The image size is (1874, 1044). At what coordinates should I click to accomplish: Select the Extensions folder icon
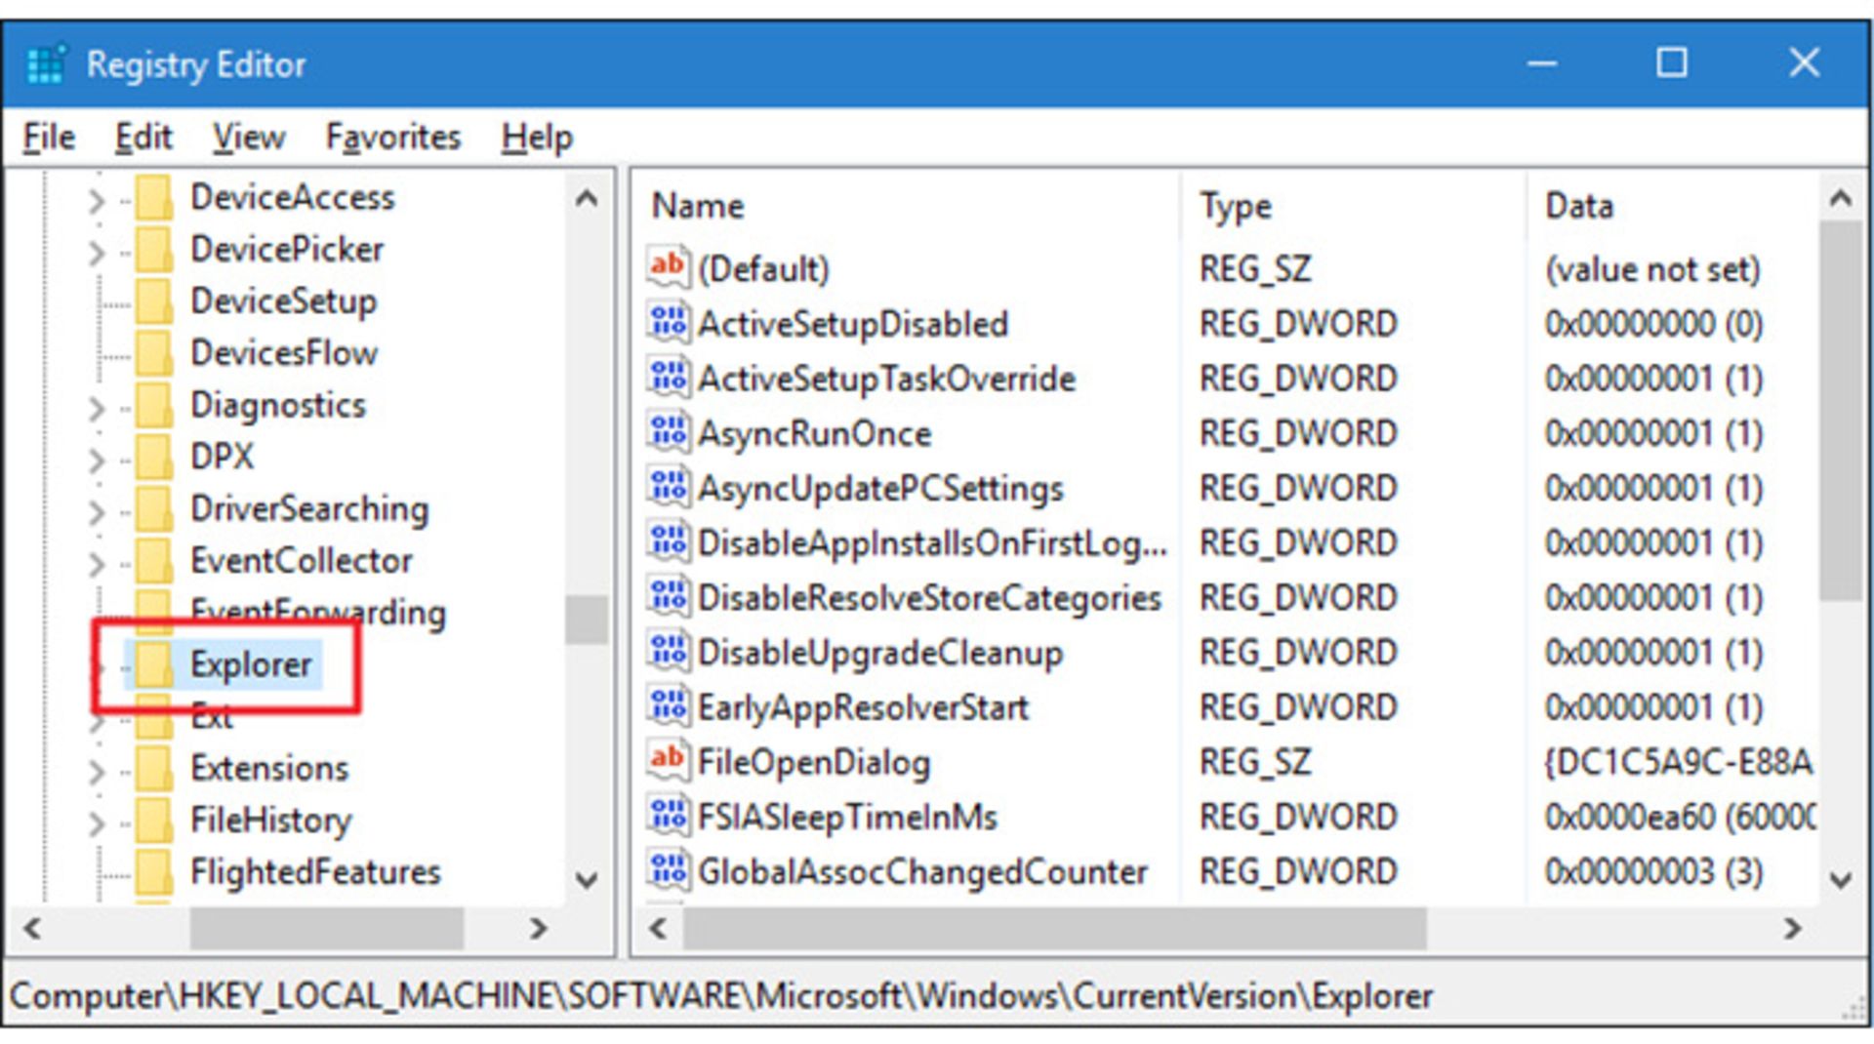pos(153,769)
